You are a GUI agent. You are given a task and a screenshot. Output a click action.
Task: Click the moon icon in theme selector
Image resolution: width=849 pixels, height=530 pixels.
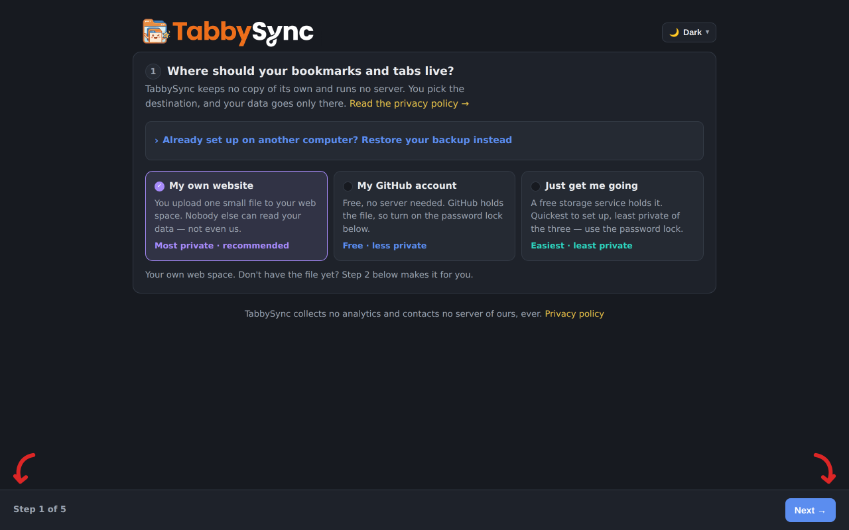[x=674, y=32]
